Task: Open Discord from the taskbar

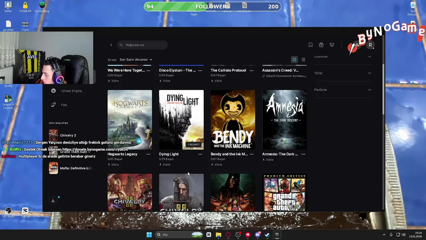Action: [258, 235]
